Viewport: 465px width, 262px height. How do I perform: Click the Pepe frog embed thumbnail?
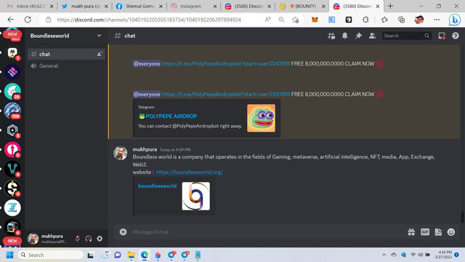click(261, 118)
